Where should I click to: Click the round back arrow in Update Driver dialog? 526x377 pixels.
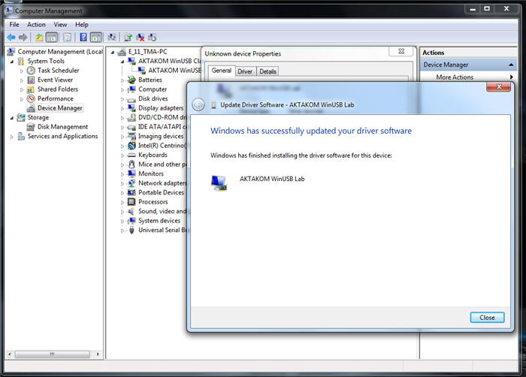point(198,104)
